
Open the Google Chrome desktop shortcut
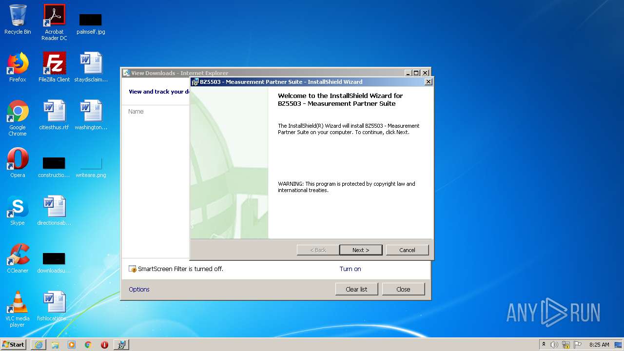(18, 118)
